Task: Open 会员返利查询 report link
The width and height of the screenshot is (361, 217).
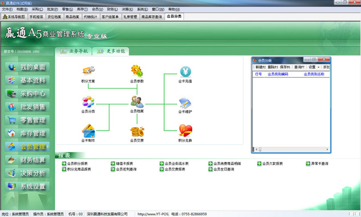Action: 126,169
